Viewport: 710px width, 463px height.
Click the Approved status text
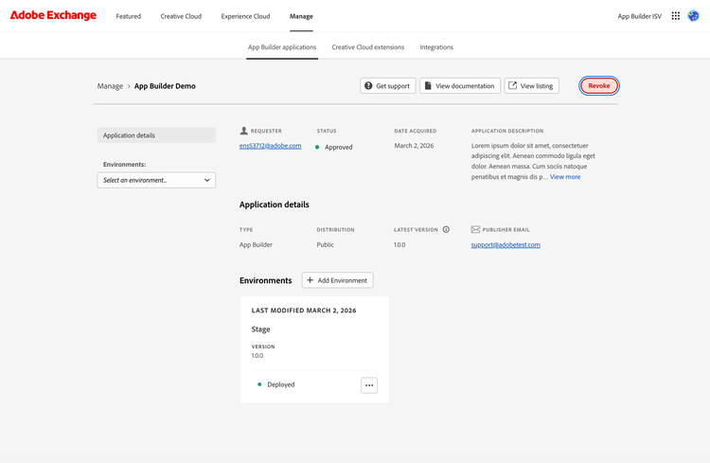pyautogui.click(x=338, y=148)
